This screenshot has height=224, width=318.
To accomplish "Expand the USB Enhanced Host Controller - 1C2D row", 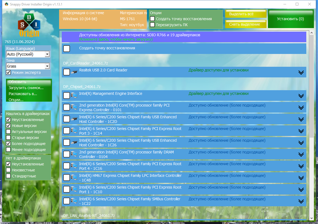I will pyautogui.click(x=301, y=119).
